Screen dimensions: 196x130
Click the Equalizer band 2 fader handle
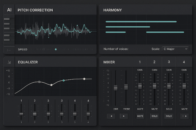[35, 114]
